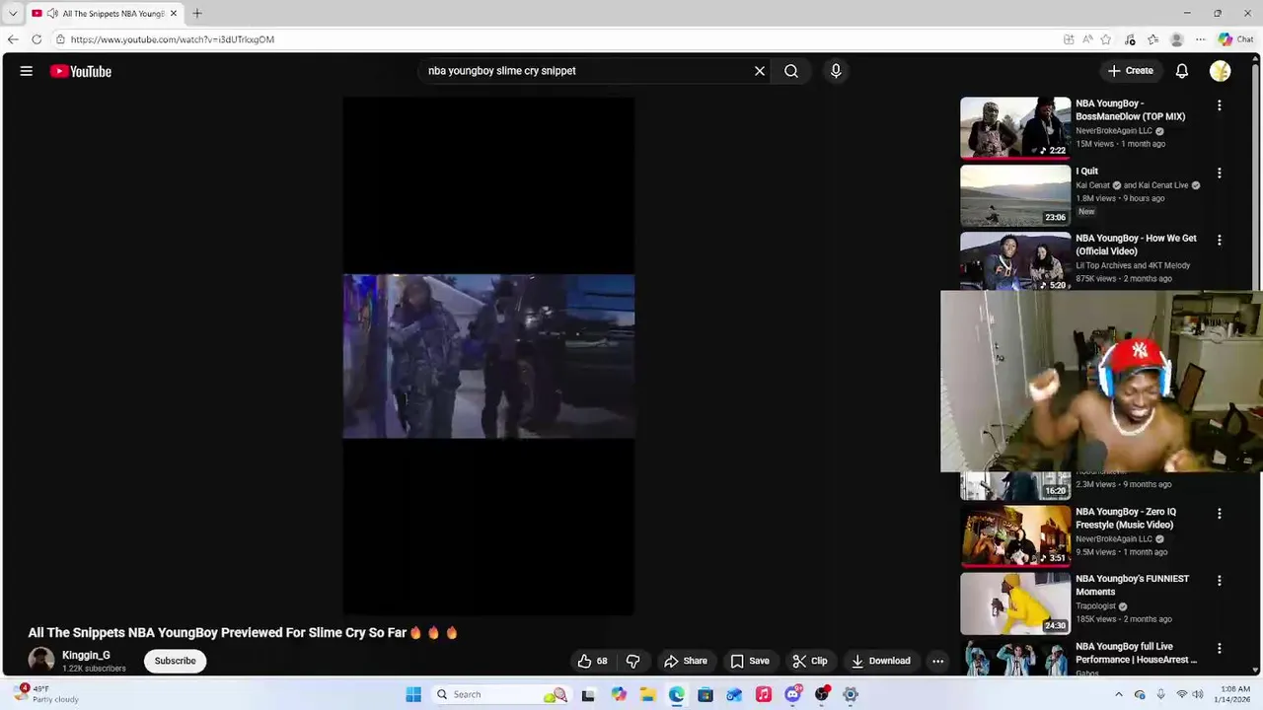Clear the search query with X
Viewport: 1263px width, 710px height.
760,71
